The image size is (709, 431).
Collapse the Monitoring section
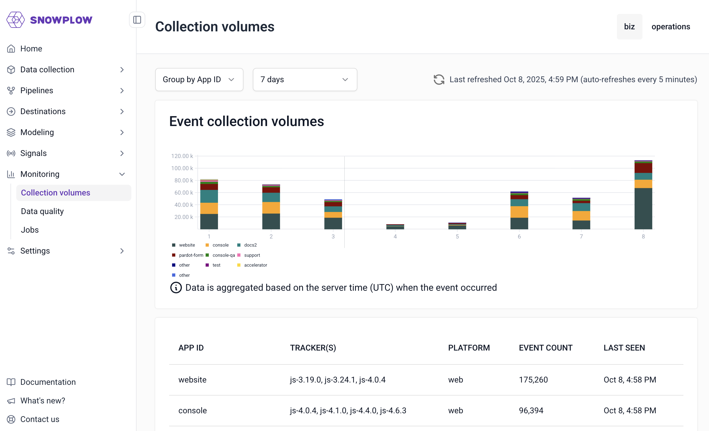pyautogui.click(x=122, y=174)
